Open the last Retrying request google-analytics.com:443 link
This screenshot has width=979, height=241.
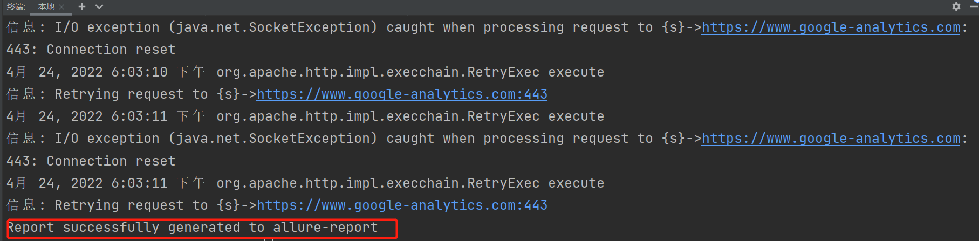point(402,205)
